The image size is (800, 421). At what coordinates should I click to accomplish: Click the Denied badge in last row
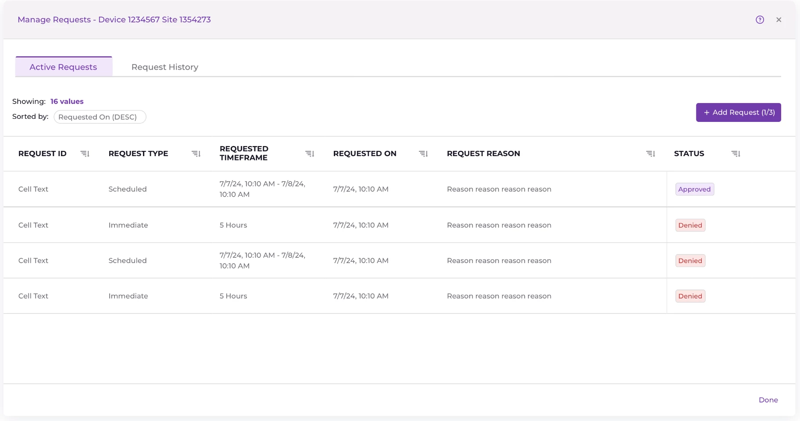tap(690, 296)
